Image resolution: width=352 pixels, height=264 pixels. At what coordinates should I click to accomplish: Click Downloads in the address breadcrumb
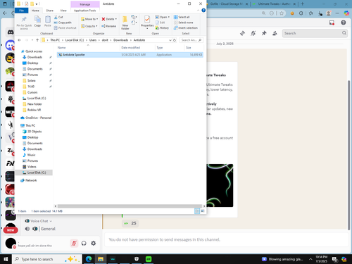click(x=120, y=40)
